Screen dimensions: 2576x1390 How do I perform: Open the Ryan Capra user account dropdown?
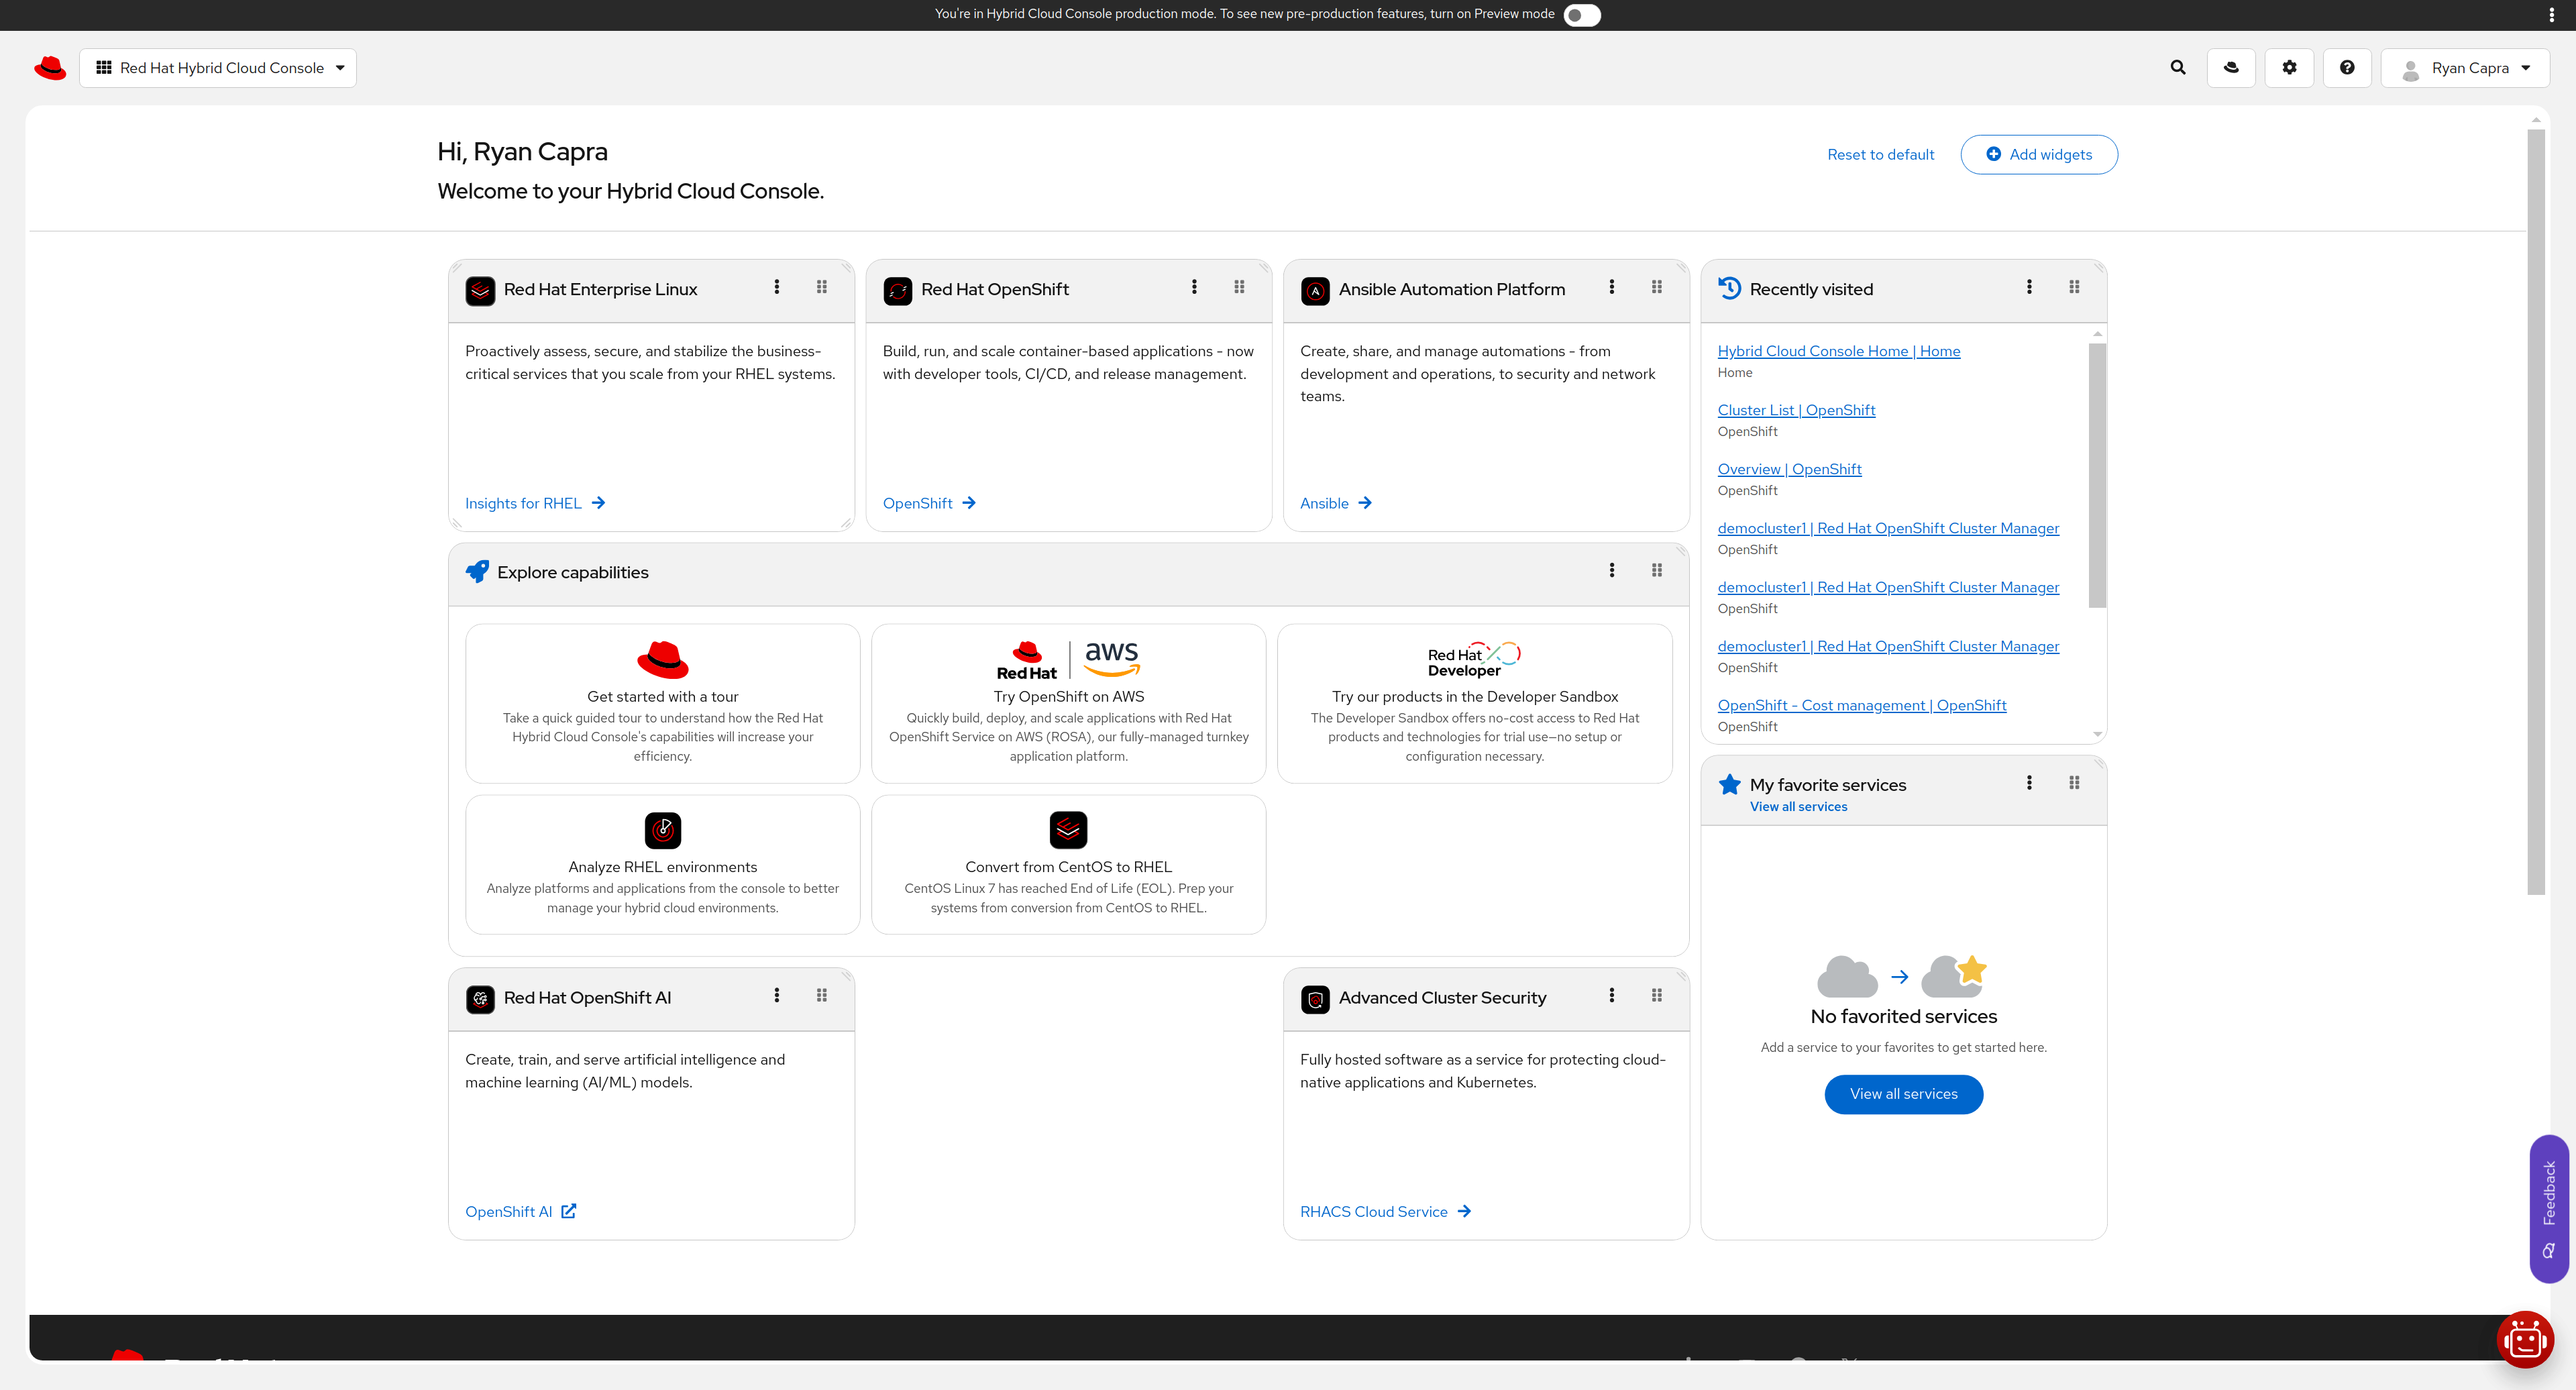[2465, 67]
